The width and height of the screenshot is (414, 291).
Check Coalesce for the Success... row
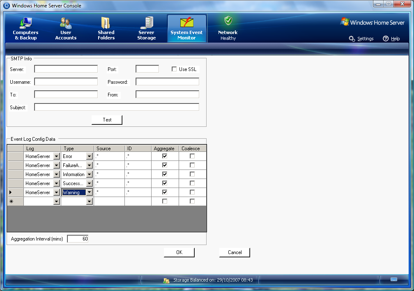point(192,183)
